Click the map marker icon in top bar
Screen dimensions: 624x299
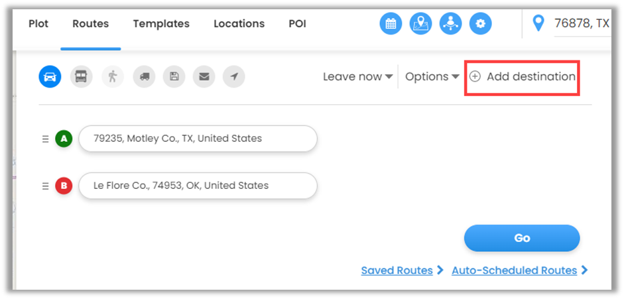tap(420, 24)
